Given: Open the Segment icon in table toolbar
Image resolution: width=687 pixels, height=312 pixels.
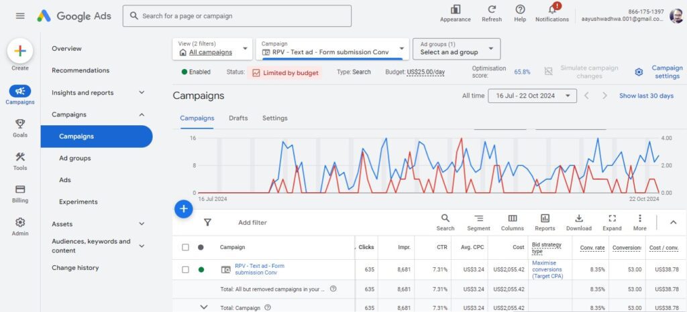Looking at the screenshot, I should click(x=478, y=218).
